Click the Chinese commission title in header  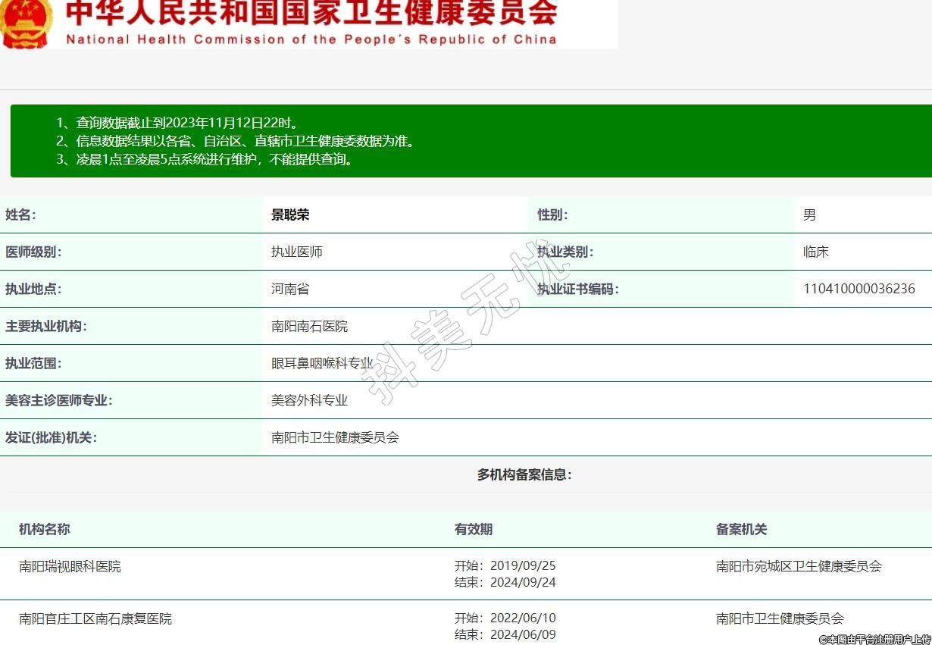coord(311,13)
